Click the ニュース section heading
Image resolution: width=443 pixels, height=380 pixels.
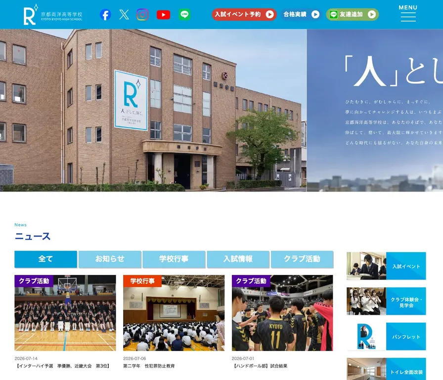pos(33,236)
